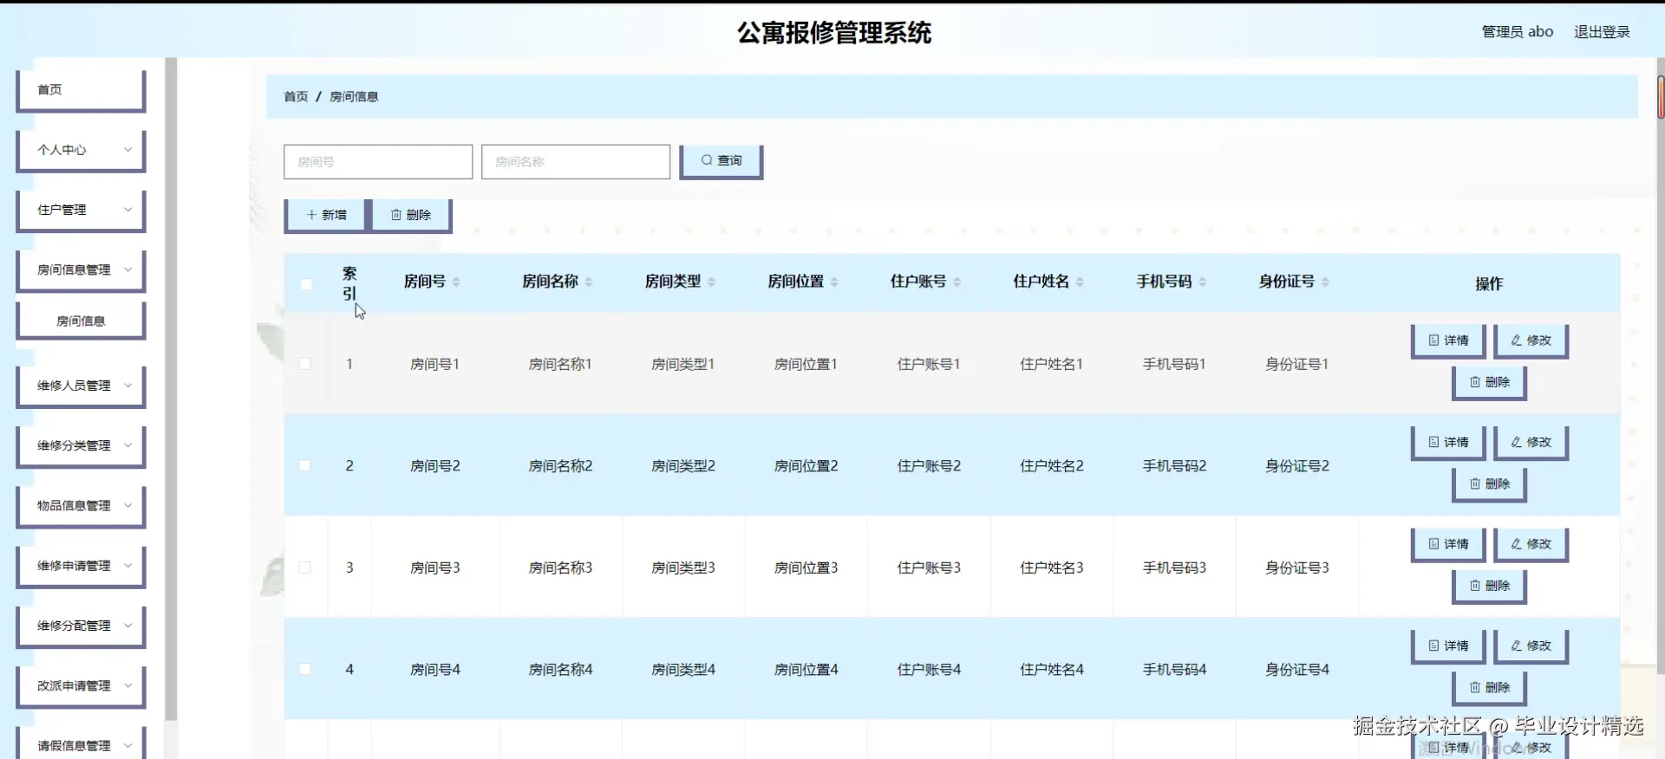Click cell 住户姓名3
The image size is (1665, 759).
[x=1052, y=568]
